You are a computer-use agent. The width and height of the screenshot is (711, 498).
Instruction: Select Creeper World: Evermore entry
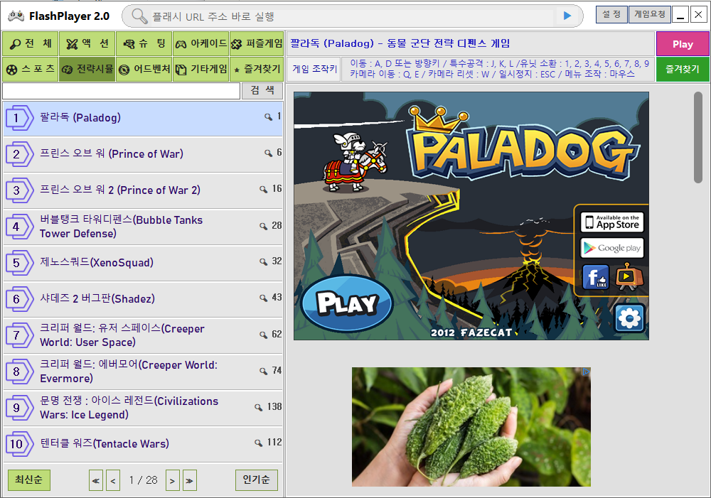pos(143,372)
